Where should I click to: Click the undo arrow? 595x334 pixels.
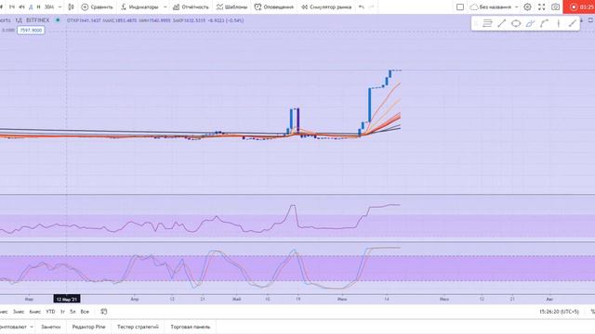pos(362,6)
